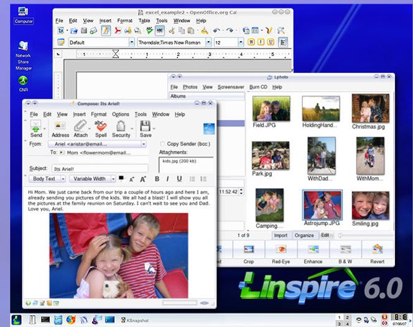Open the Address book icon
The height and width of the screenshot is (327, 413).
pos(60,126)
